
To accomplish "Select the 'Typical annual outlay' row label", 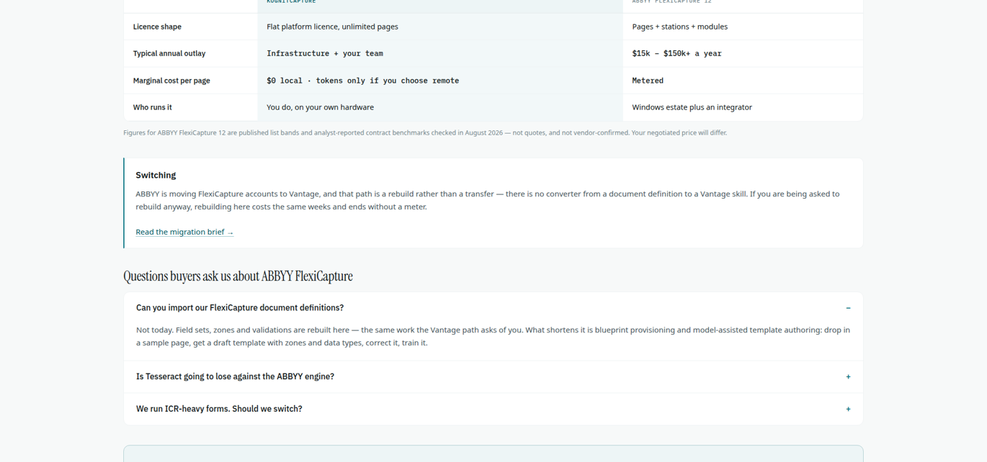I will pos(169,53).
